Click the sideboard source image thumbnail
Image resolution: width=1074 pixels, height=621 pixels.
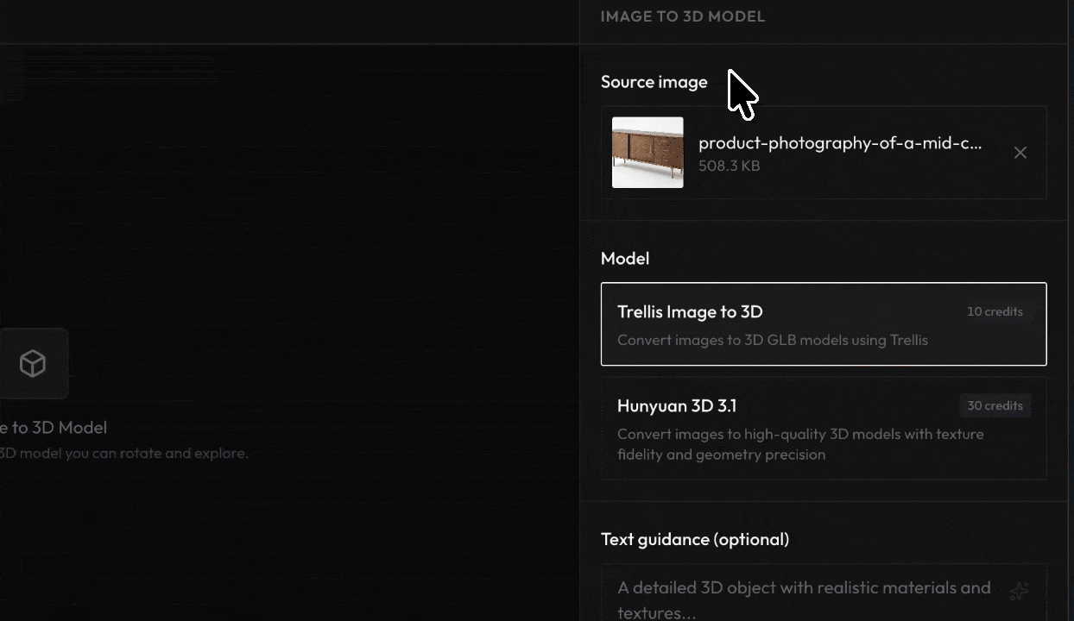click(x=648, y=153)
